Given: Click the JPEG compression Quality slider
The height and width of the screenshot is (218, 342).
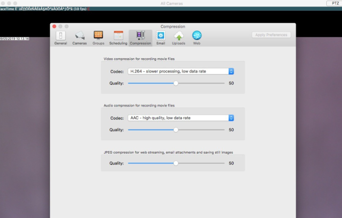Looking at the screenshot, I should (x=176, y=163).
